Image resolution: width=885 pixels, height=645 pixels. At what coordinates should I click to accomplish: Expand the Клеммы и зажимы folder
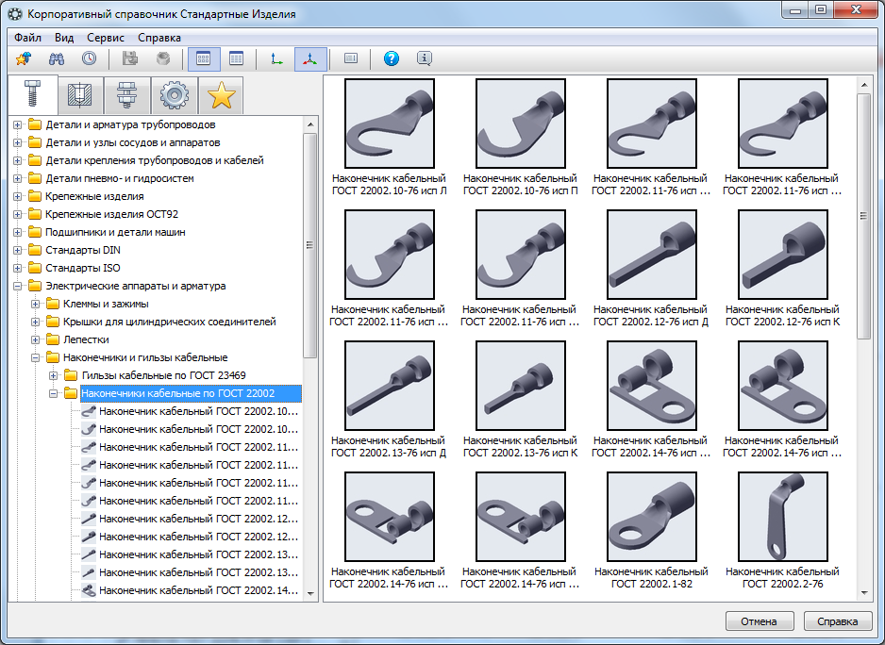pyautogui.click(x=36, y=305)
